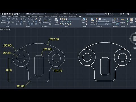136x102 pixels.
Task: Choose the Hatch tool icon
Action: [16, 24]
